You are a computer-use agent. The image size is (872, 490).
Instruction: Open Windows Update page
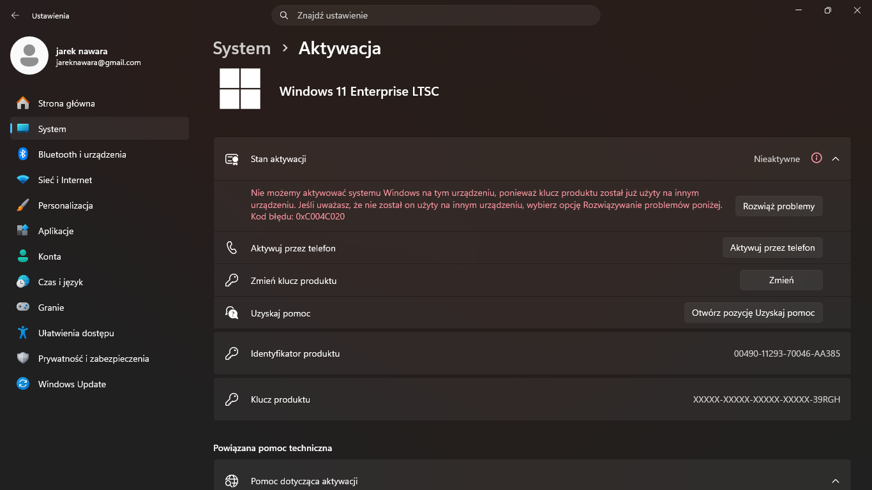100,384
